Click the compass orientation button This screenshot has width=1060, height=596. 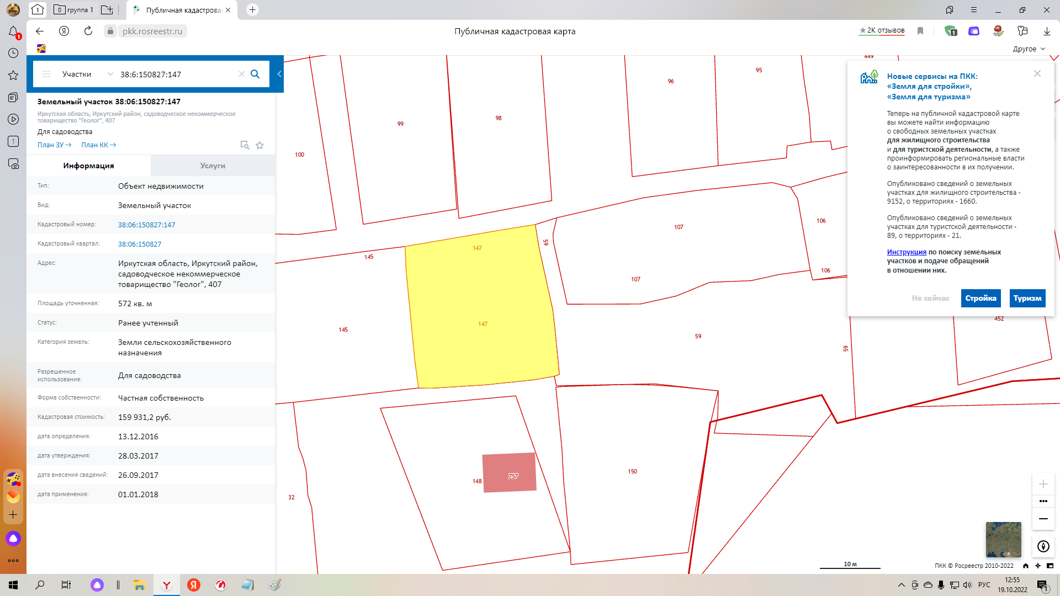(x=1043, y=546)
